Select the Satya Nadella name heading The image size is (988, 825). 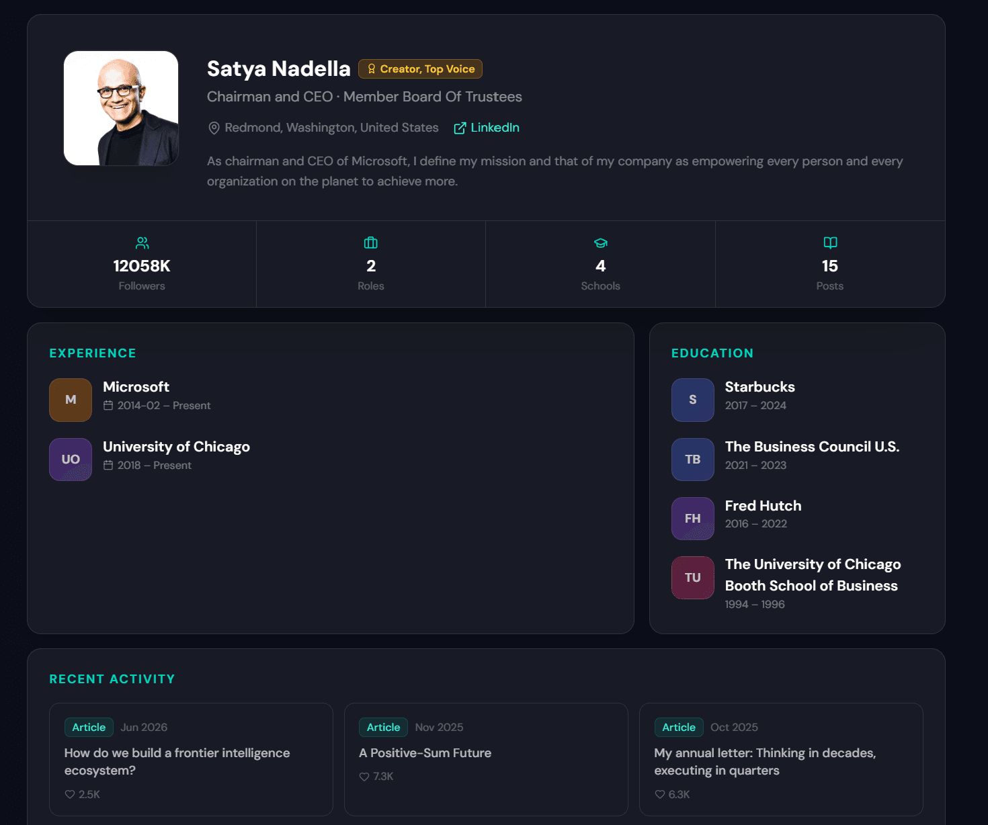coord(279,69)
